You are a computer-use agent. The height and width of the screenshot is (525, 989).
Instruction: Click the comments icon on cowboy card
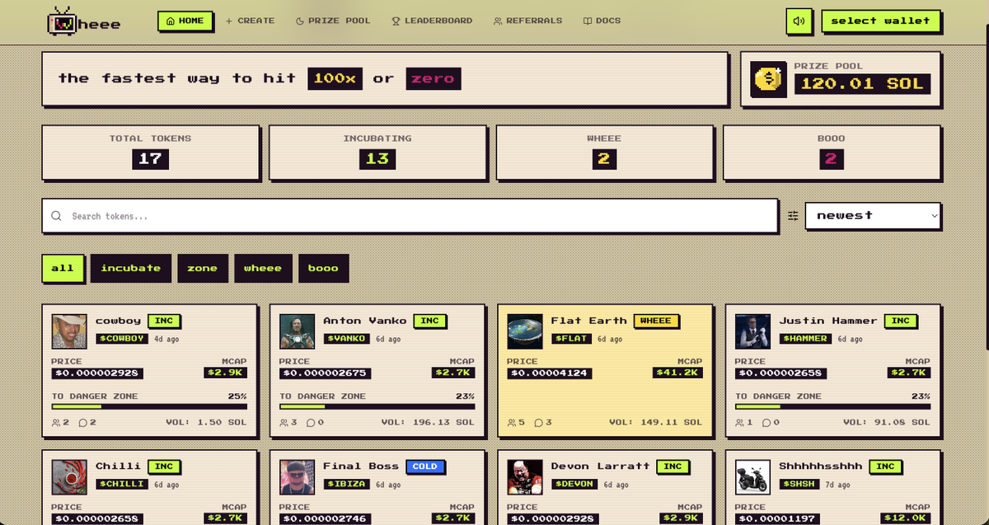tap(83, 423)
